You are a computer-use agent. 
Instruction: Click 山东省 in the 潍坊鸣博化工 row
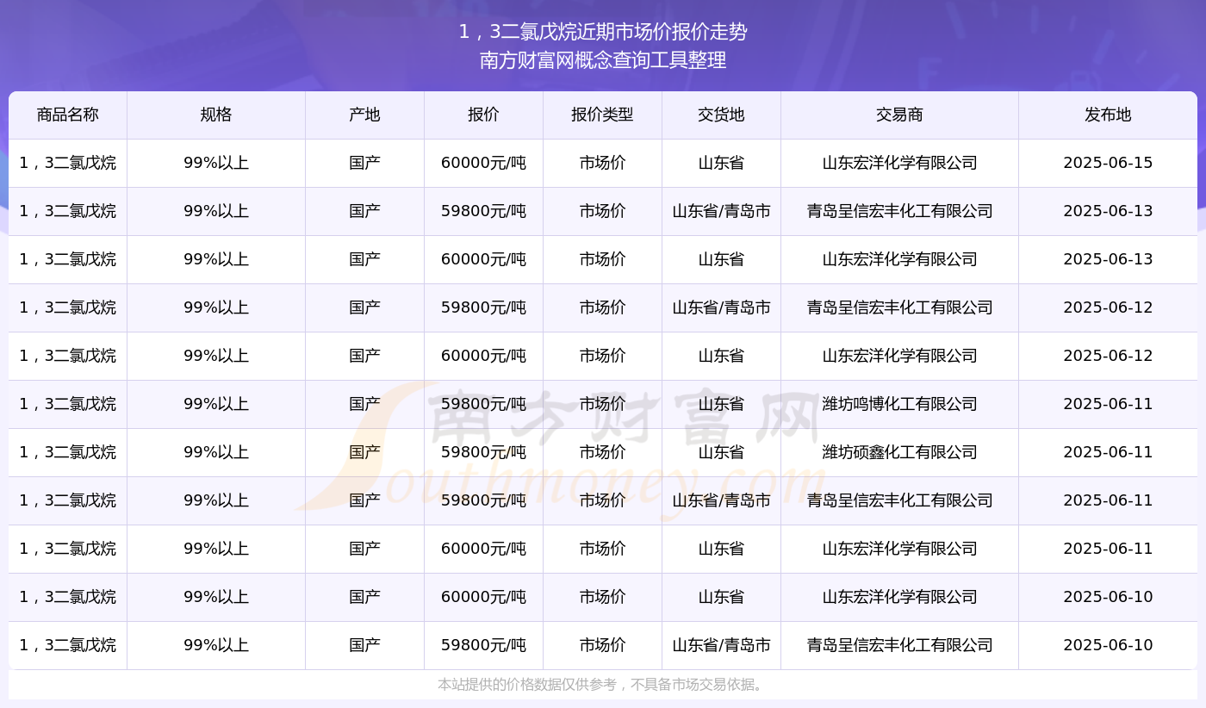(x=721, y=404)
